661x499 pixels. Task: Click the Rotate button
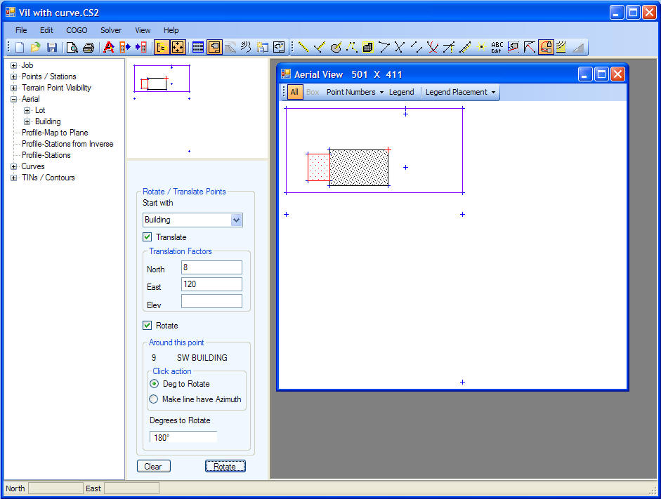[x=225, y=466]
